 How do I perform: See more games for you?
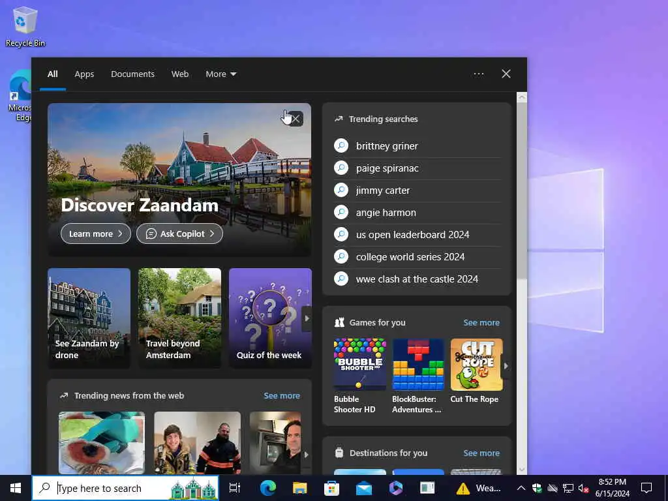(481, 322)
